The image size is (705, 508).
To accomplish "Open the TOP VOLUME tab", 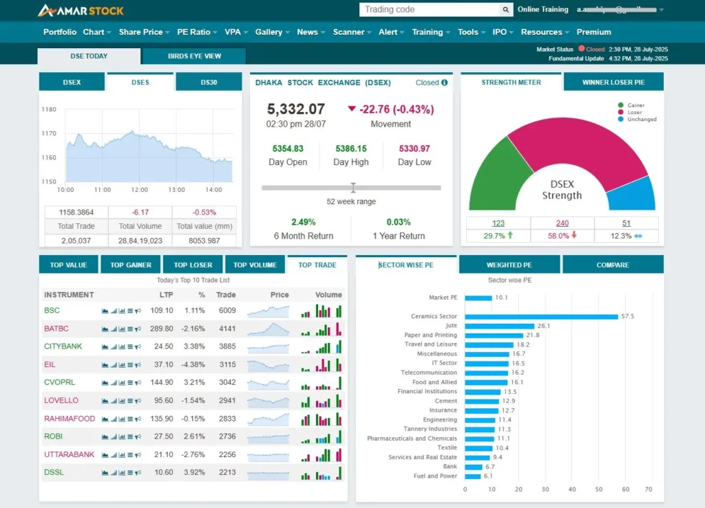I will click(255, 265).
